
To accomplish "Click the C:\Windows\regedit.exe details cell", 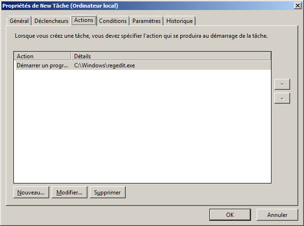I will coord(105,65).
